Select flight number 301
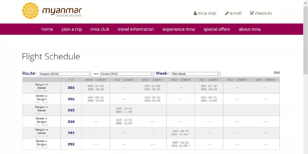This screenshot has height=154, width=308. point(71,88)
